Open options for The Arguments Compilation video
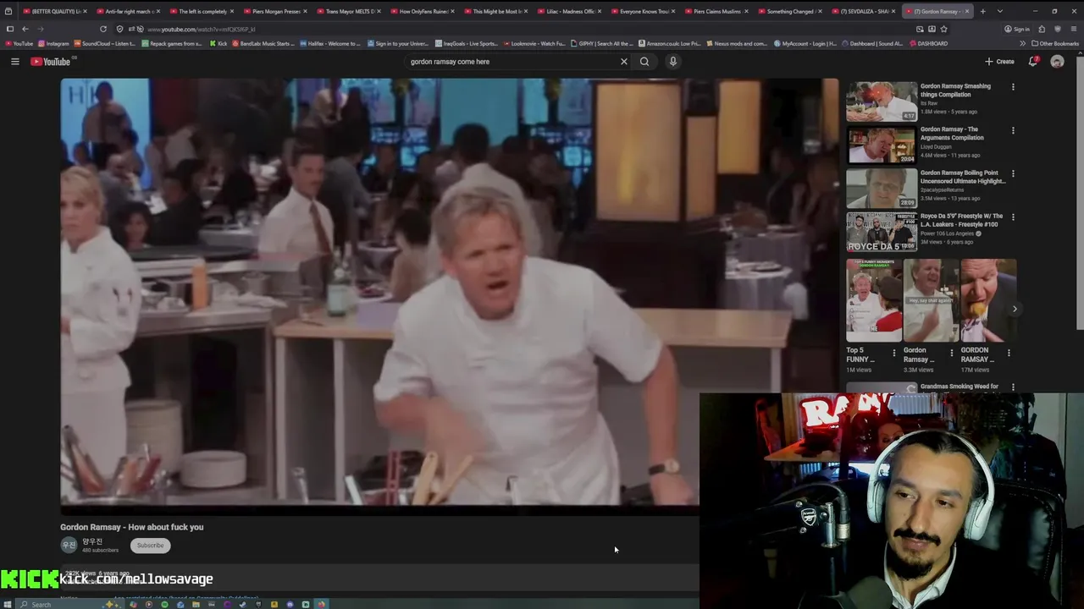Viewport: 1084px width, 609px height. [x=1013, y=130]
